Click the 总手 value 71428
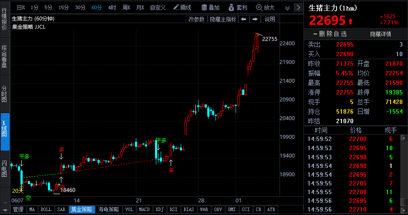The image size is (408, 215). tap(394, 102)
